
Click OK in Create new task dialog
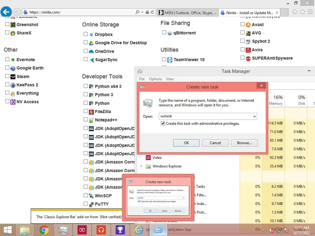[186, 143]
